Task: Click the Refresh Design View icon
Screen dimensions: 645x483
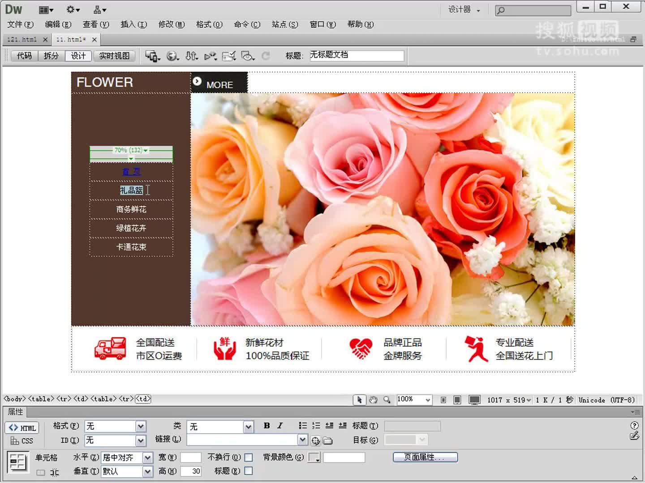Action: 266,56
